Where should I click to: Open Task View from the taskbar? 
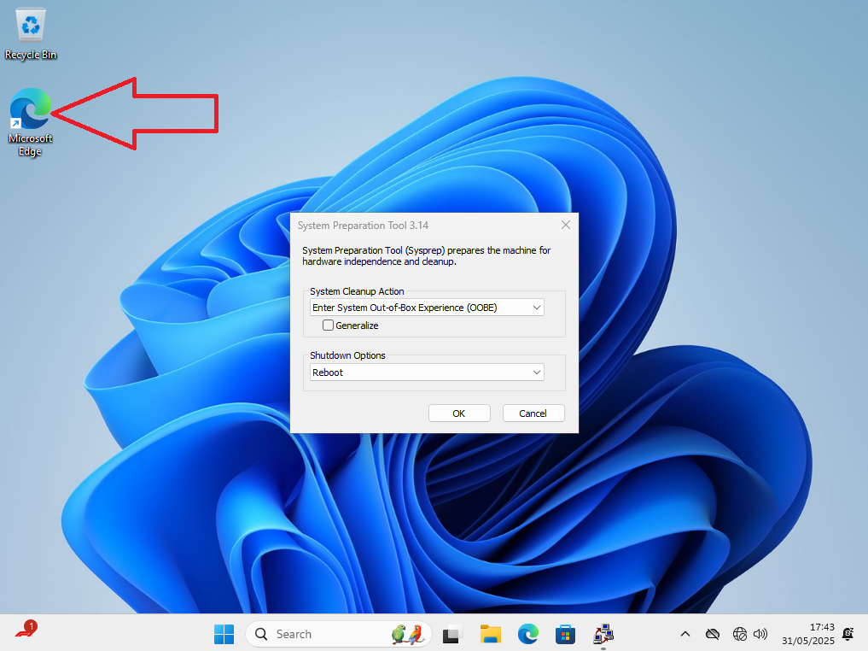point(451,634)
